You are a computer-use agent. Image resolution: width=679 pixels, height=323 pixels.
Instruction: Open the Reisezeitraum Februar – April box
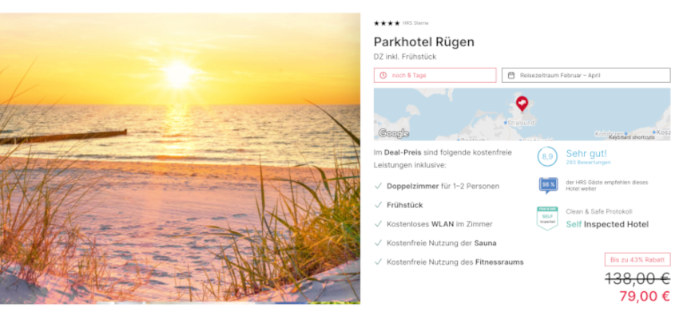pyautogui.click(x=586, y=75)
